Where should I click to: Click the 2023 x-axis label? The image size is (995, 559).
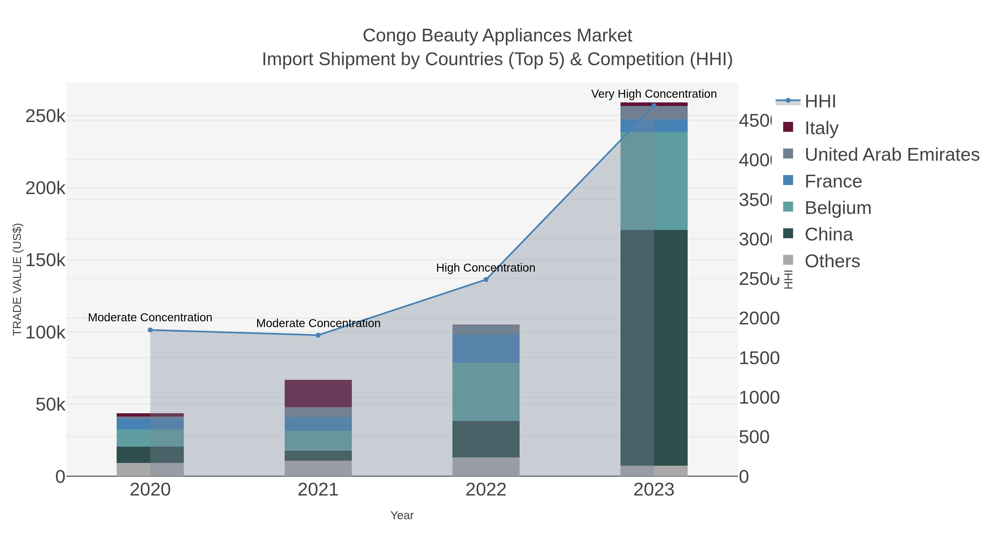pos(654,489)
